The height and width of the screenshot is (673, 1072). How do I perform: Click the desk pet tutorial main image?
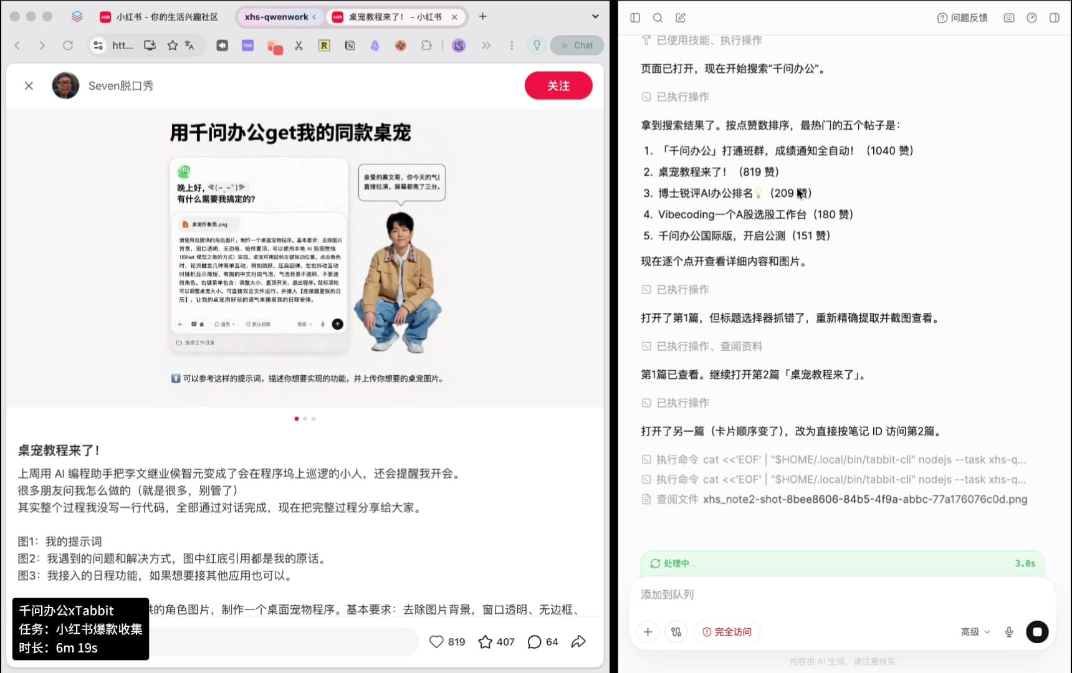pyautogui.click(x=305, y=257)
